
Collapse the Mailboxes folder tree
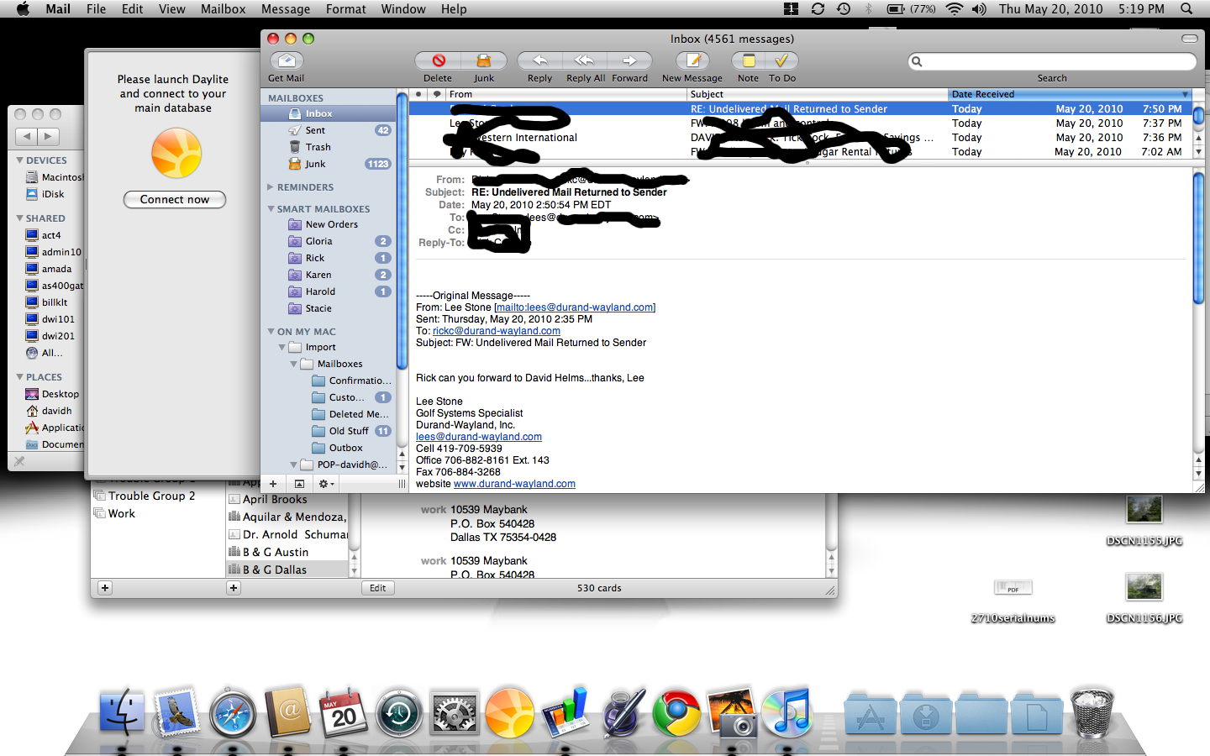coord(294,364)
